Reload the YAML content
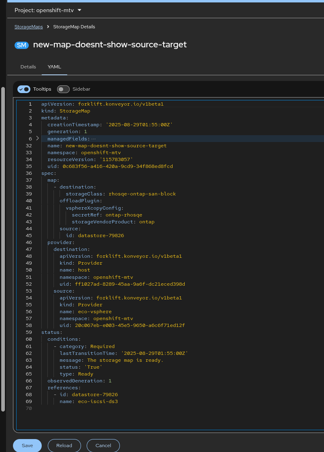 [x=64, y=446]
